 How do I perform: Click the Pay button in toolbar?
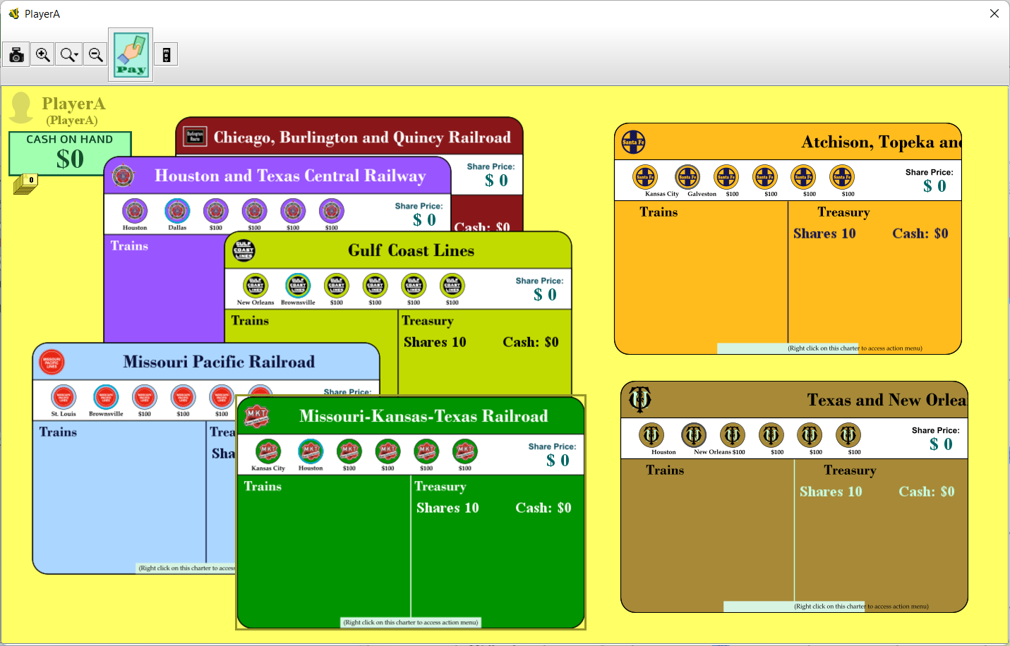[131, 54]
